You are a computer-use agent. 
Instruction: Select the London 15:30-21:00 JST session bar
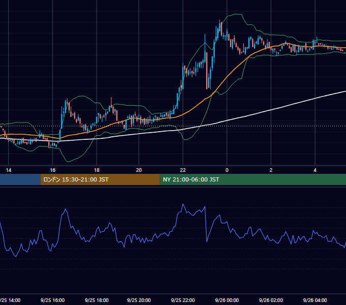(x=100, y=179)
